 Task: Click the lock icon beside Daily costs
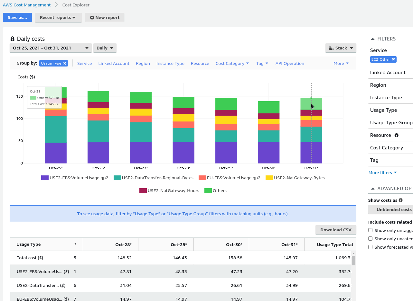click(x=12, y=38)
